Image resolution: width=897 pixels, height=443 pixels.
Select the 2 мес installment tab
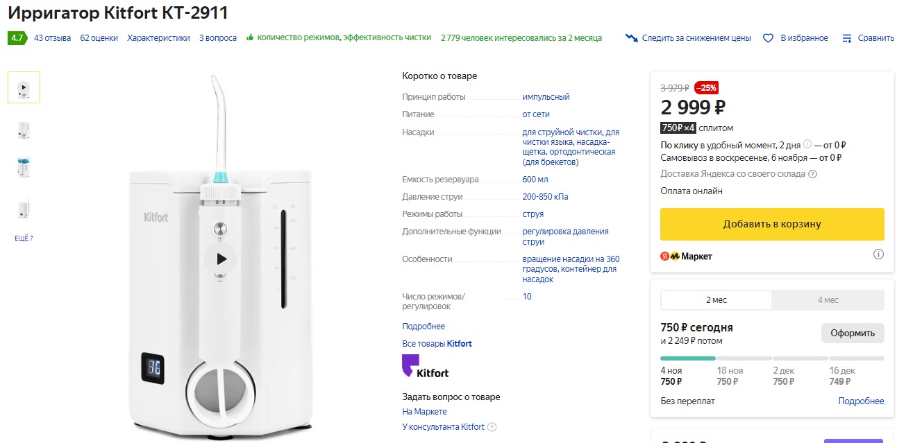[x=716, y=300]
